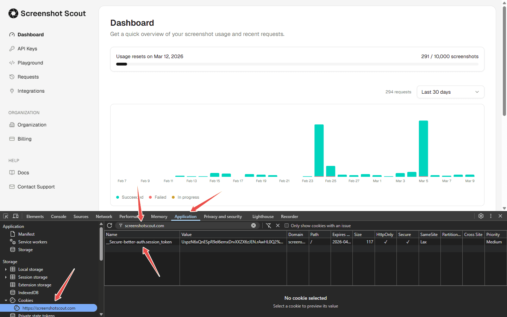Viewport: 507px width, 317px height.
Task: Open the 'Last 30 days' dropdown
Action: [450, 92]
